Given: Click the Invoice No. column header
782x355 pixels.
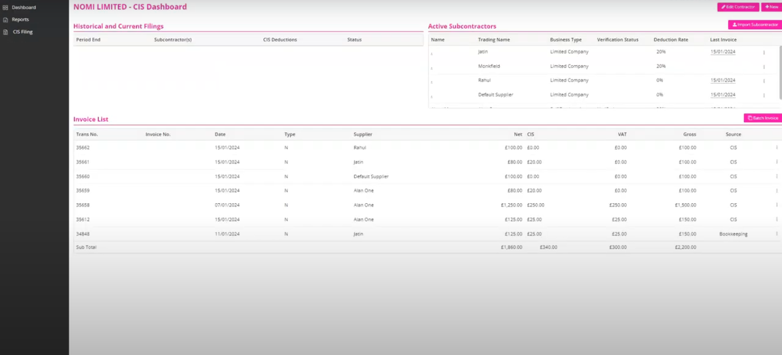Looking at the screenshot, I should click(x=158, y=135).
